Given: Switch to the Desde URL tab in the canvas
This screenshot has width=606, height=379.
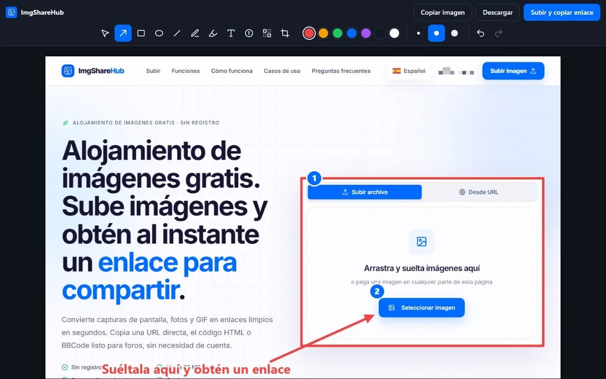Looking at the screenshot, I should tap(479, 192).
